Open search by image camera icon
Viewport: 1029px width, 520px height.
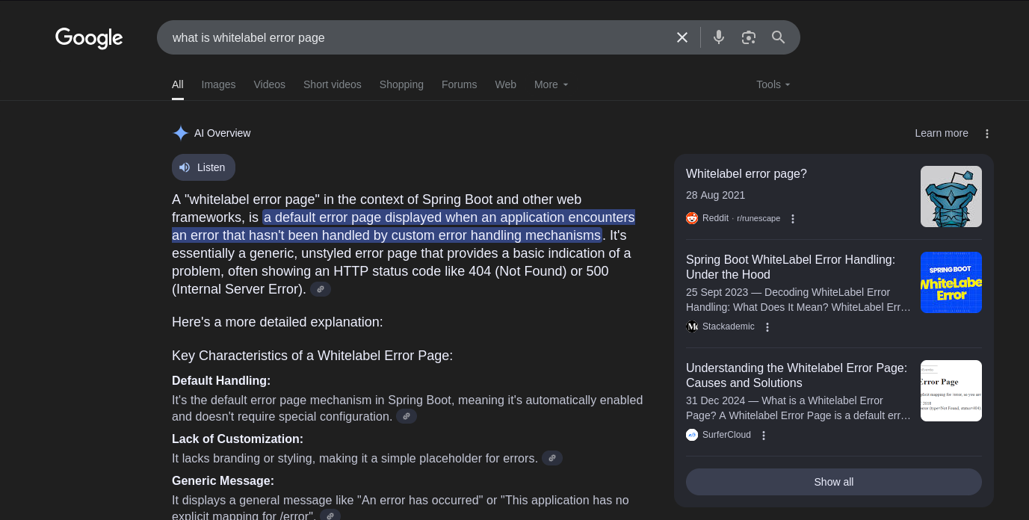coord(749,37)
